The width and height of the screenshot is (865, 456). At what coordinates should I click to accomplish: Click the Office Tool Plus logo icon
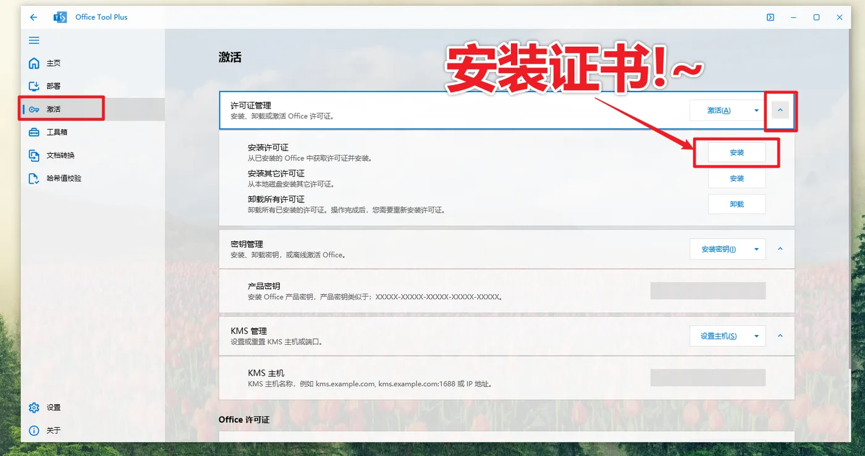pos(60,17)
